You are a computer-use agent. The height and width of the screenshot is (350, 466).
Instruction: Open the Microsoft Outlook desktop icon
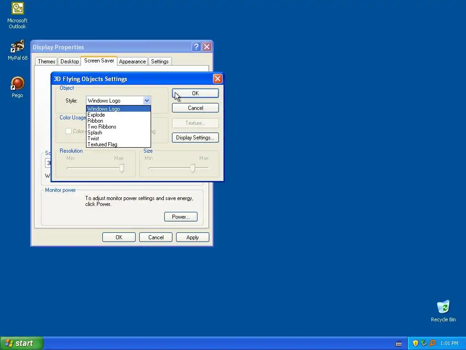[17, 15]
